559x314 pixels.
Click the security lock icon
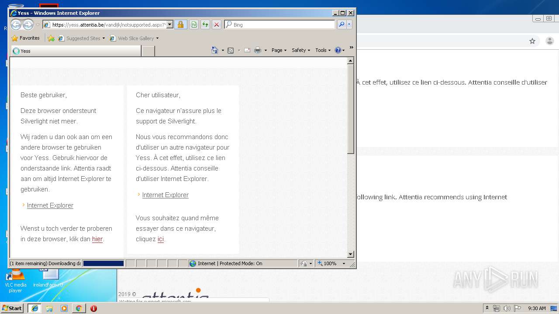click(x=180, y=24)
